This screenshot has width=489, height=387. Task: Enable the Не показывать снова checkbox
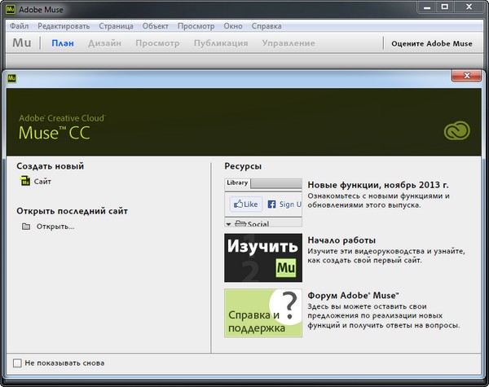tap(17, 363)
